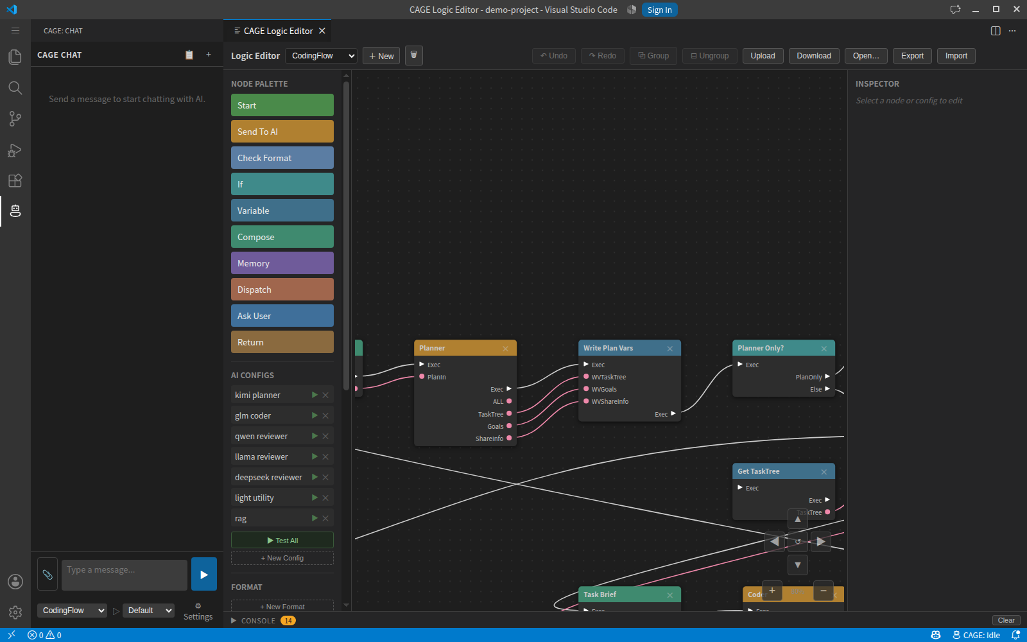Clear the console with Clear button

click(1006, 620)
